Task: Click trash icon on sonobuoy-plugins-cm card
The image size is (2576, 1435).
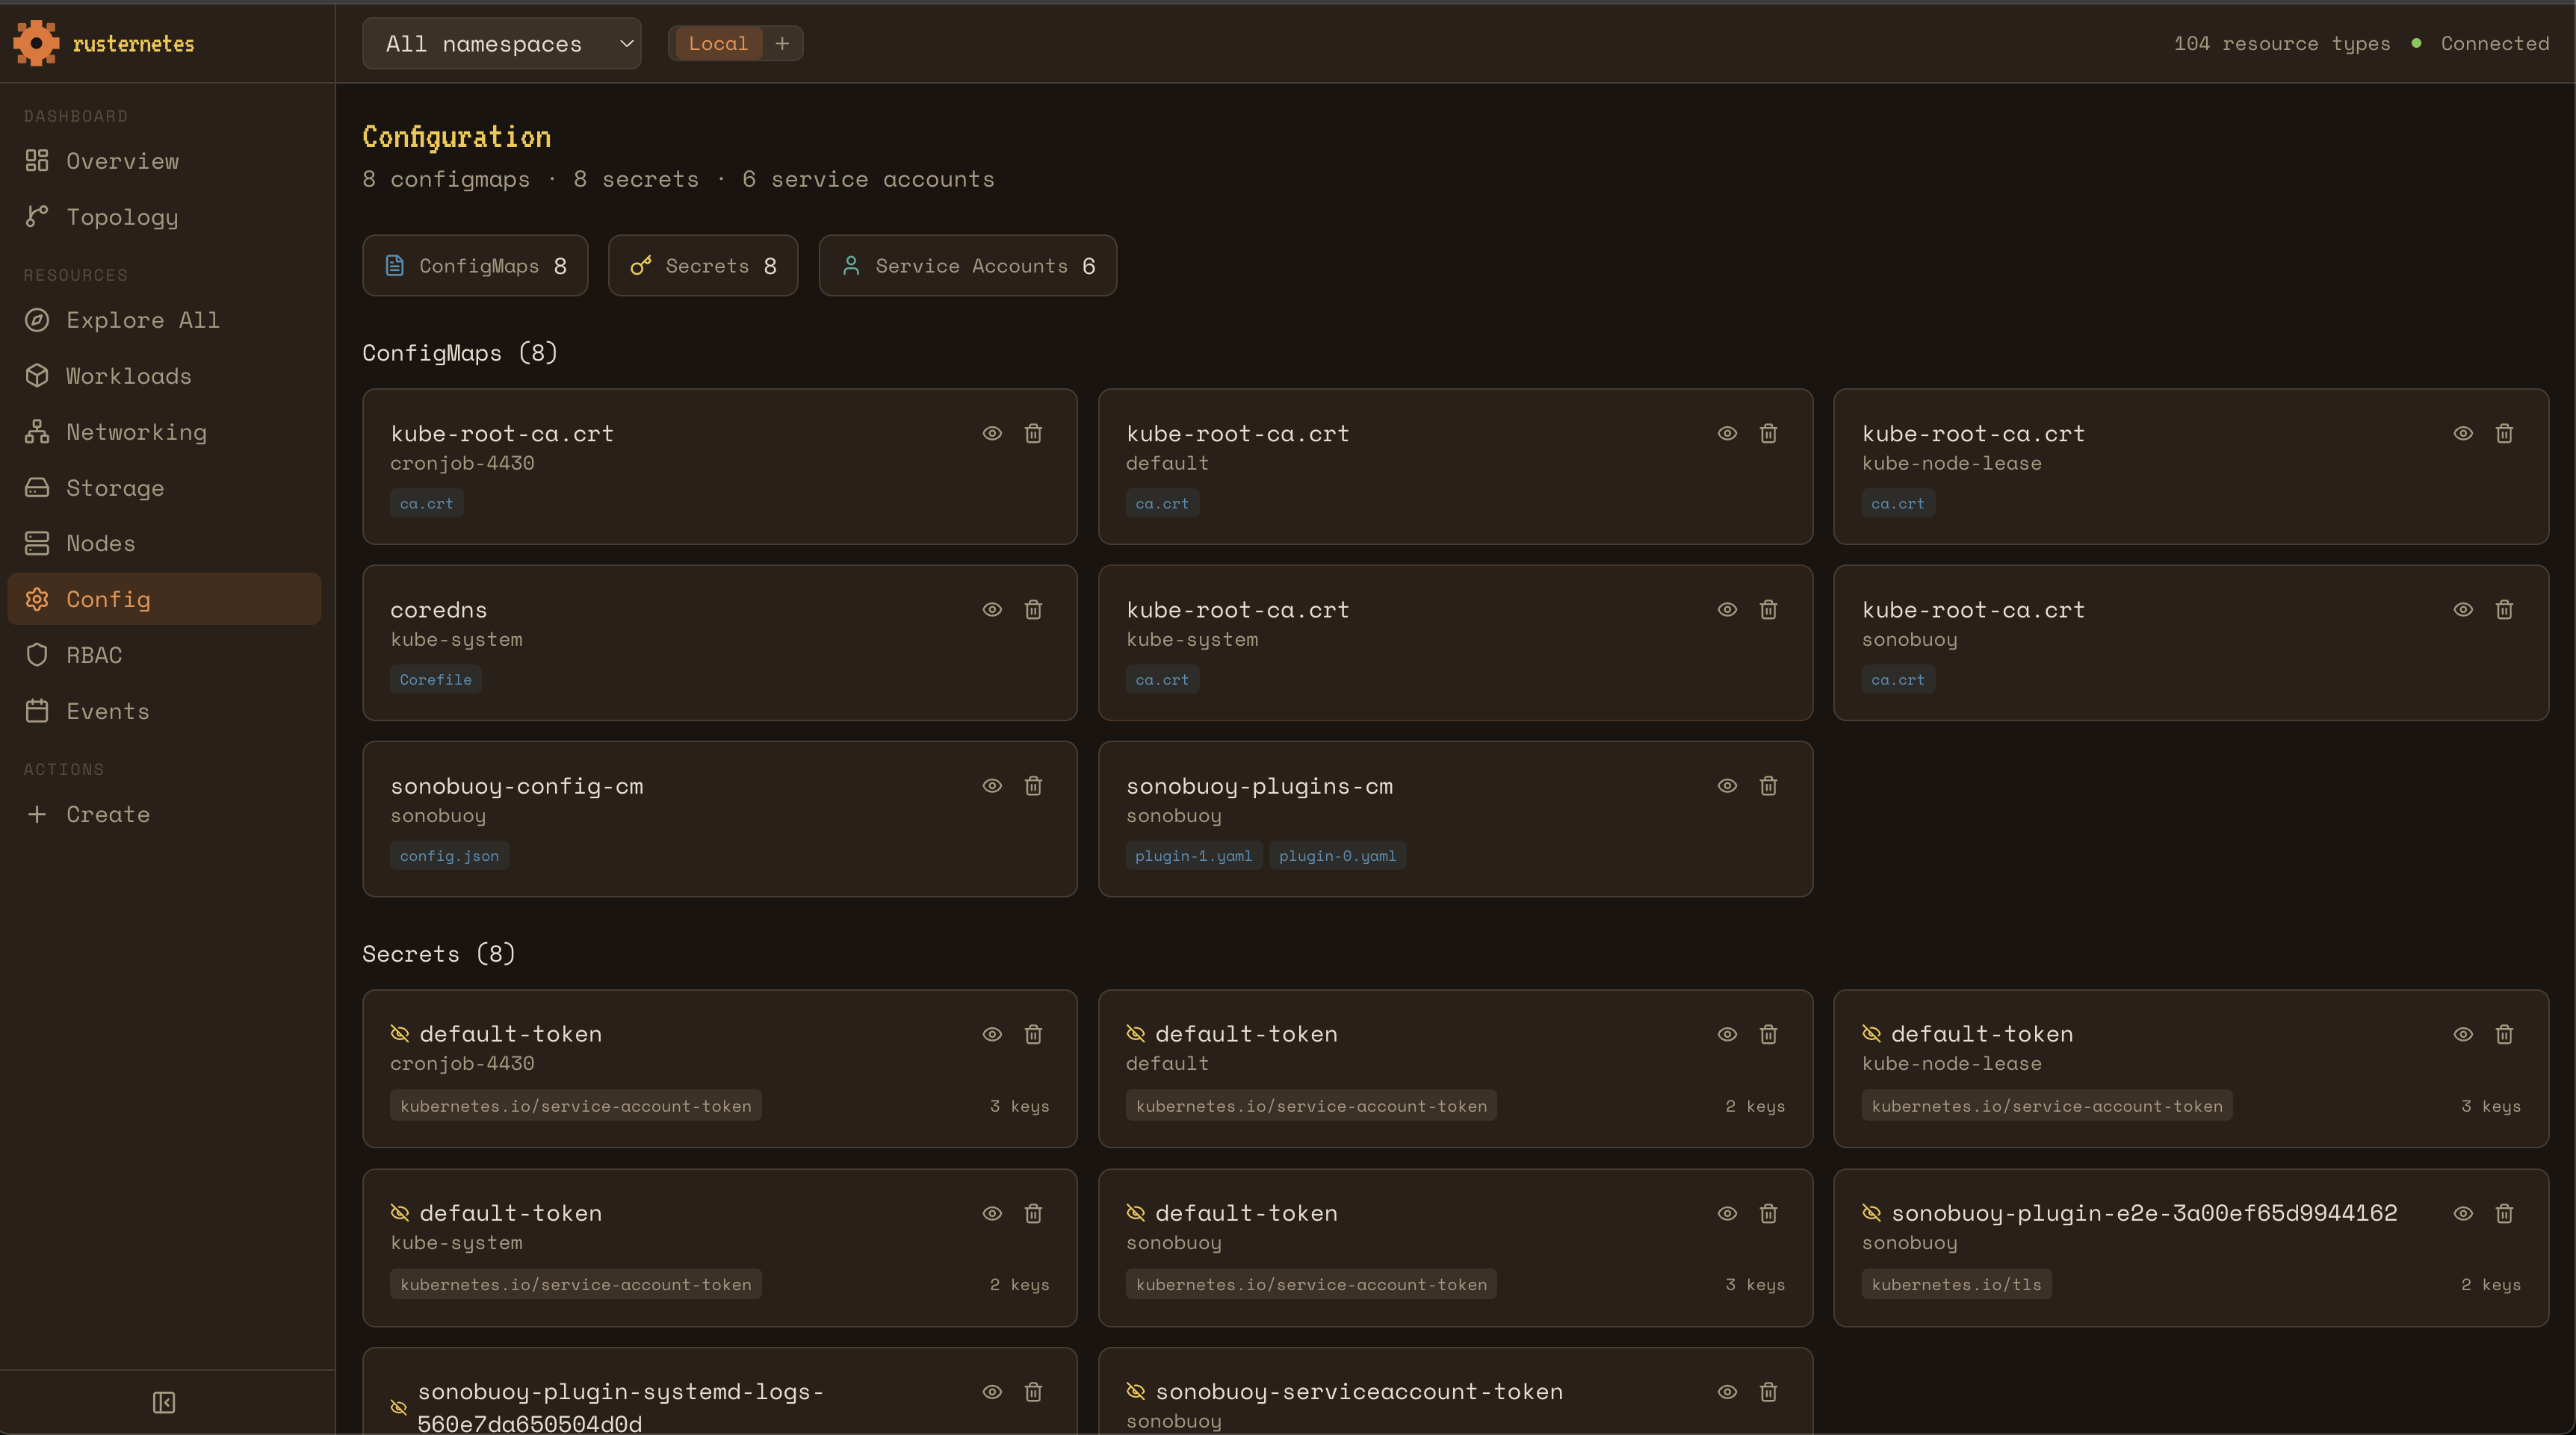Action: [x=1768, y=785]
